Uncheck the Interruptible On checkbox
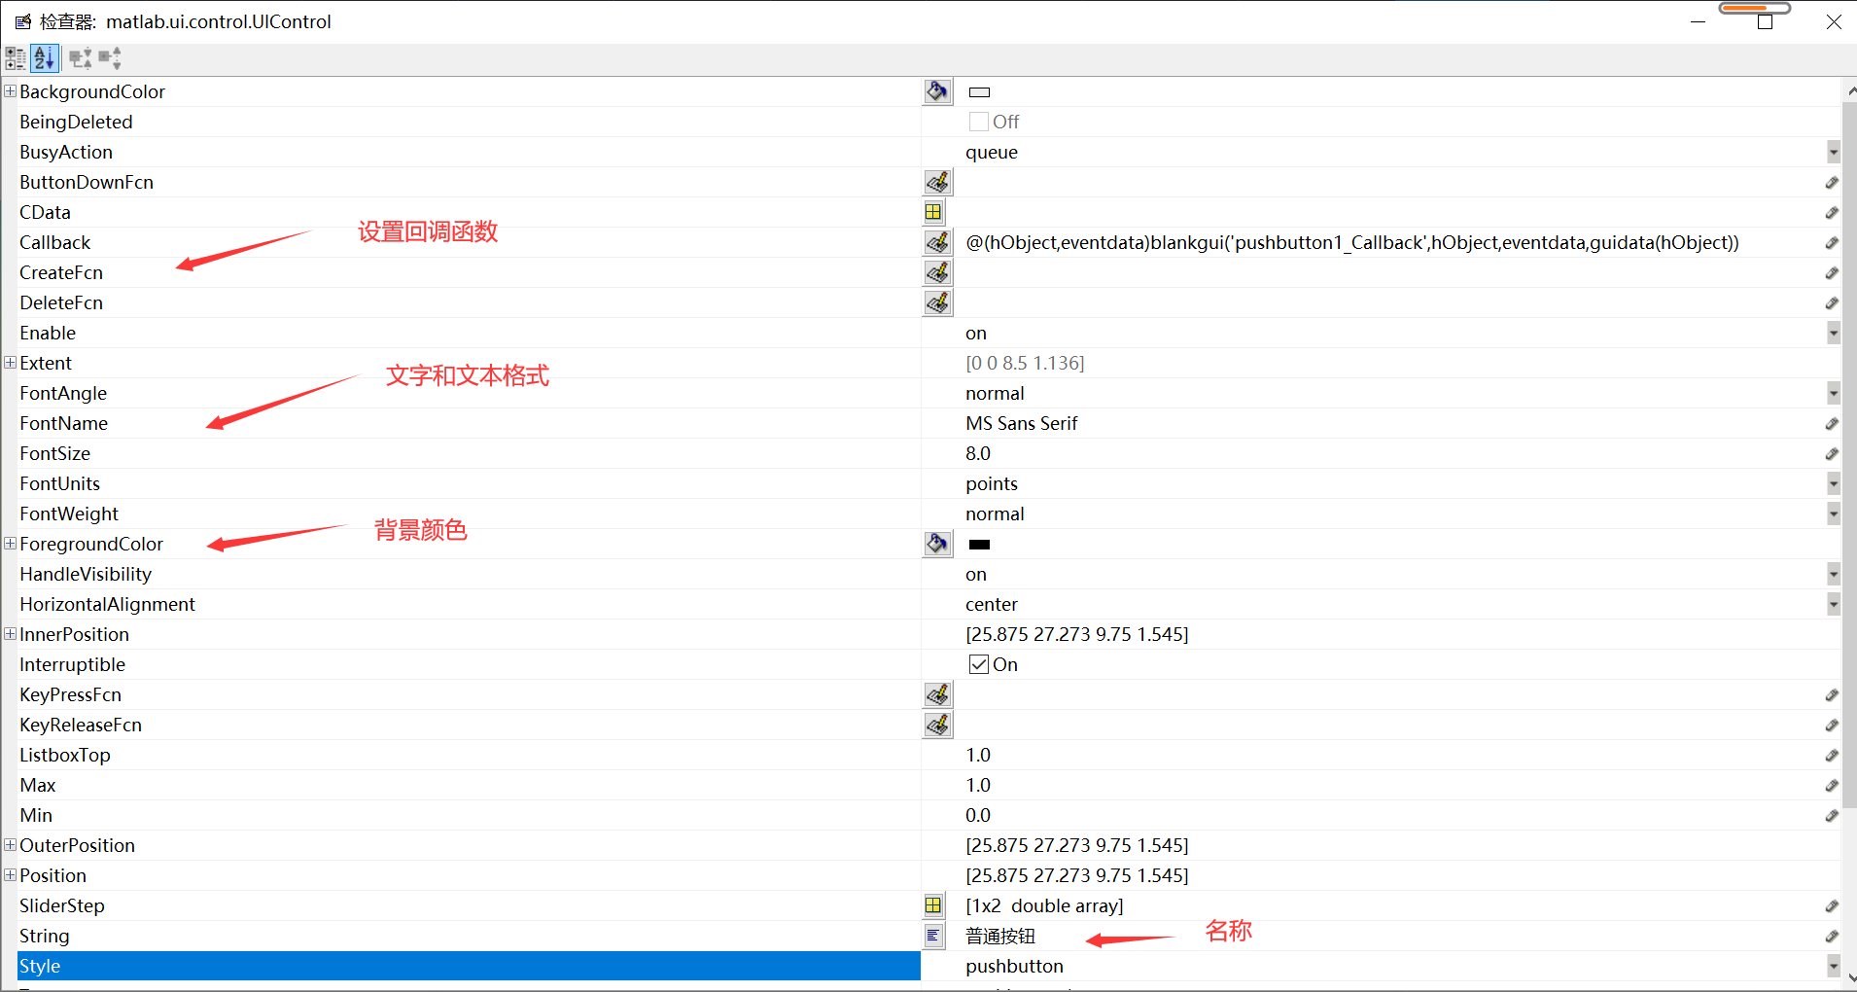Viewport: 1857px width, 992px height. tap(979, 664)
